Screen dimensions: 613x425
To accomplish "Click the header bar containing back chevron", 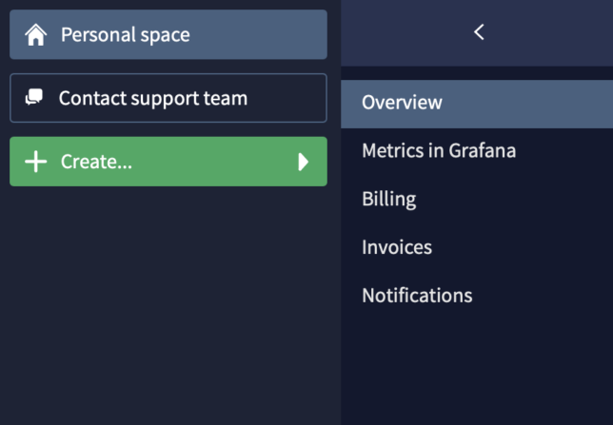I will pyautogui.click(x=552, y=32).
